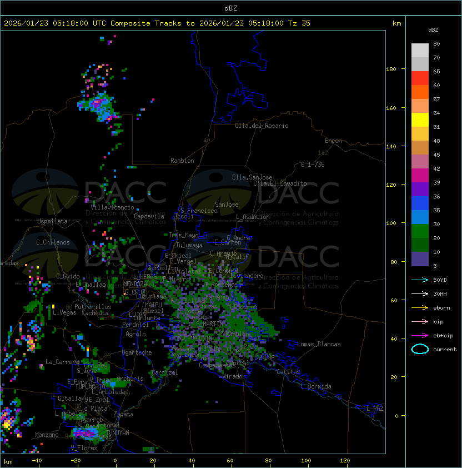Click the dBZ legend heading
Screen dimensions: 462x468
coord(433,30)
